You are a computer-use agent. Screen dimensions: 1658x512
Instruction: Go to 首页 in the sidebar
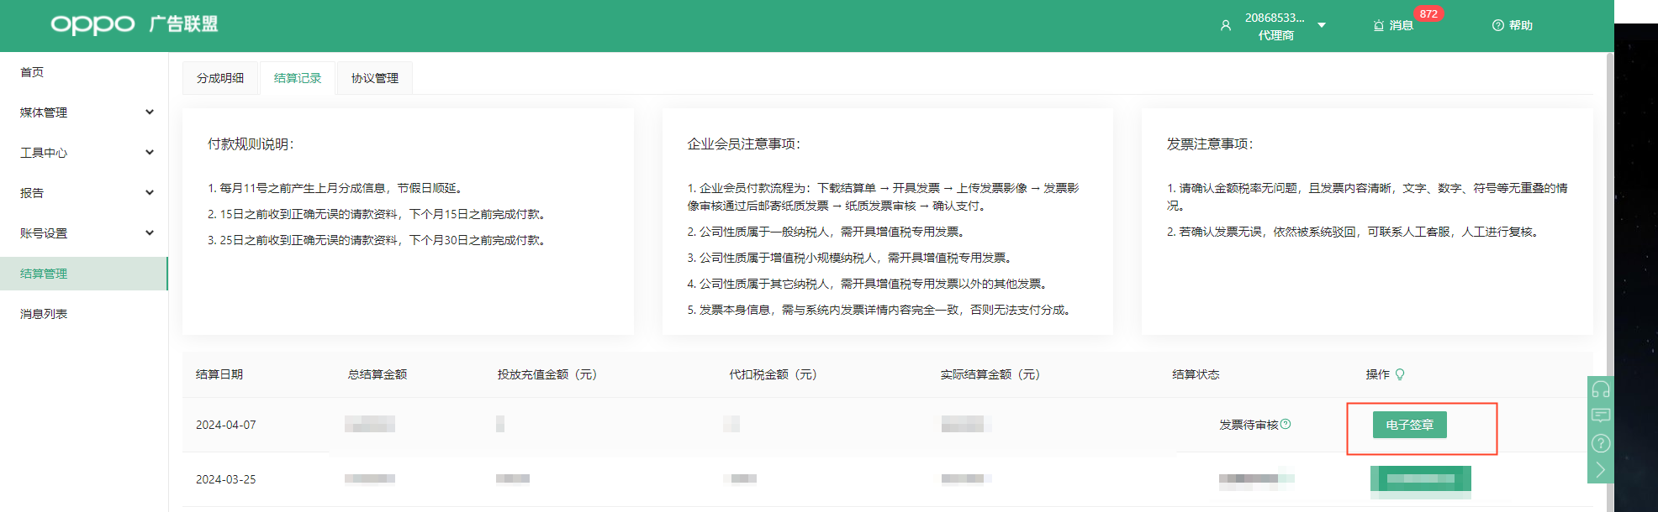[x=32, y=72]
